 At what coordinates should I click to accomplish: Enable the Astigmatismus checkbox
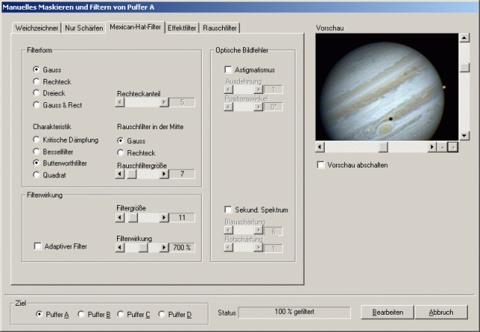(x=228, y=70)
